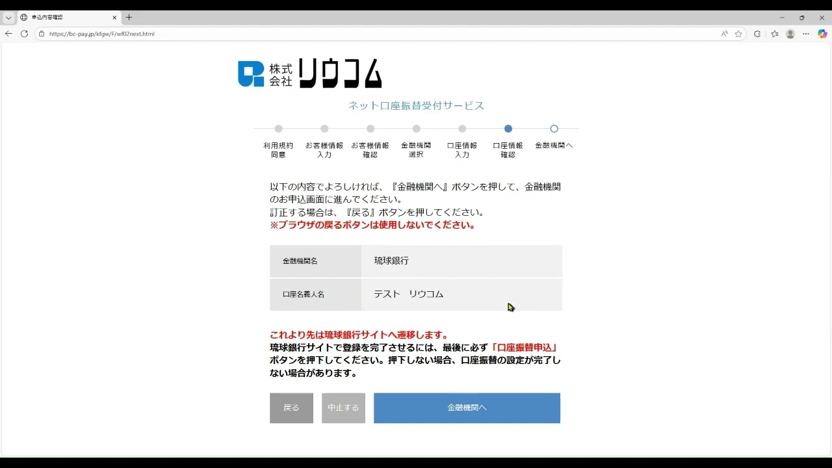Open a new tab with plus icon
Image resolution: width=832 pixels, height=468 pixels.
pos(129,18)
